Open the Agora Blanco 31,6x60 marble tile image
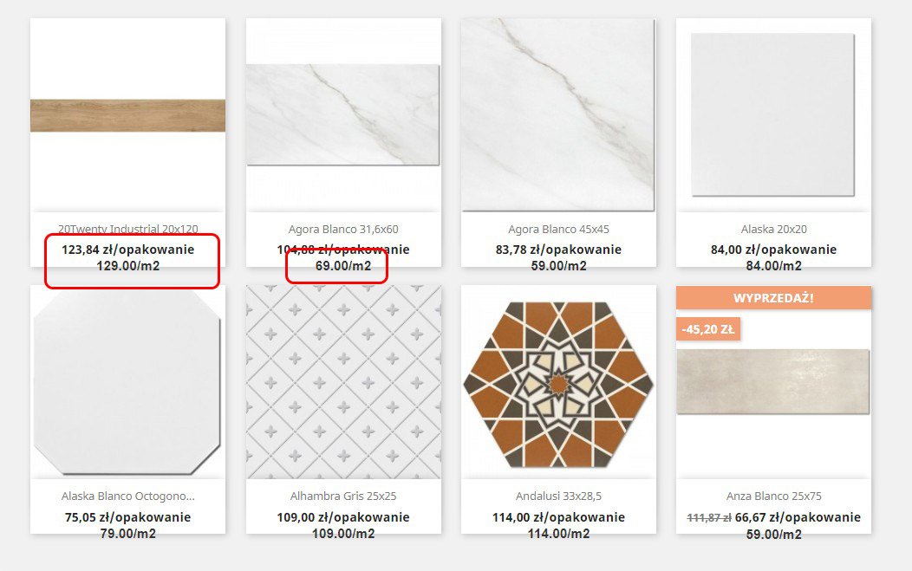The width and height of the screenshot is (912, 571). tap(343, 114)
